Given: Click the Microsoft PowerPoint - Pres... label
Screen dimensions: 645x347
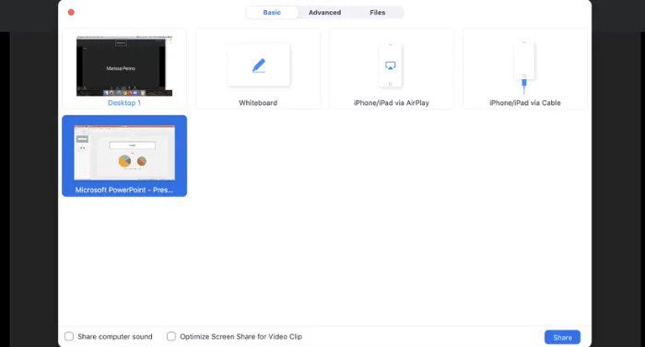Looking at the screenshot, I should click(x=124, y=190).
